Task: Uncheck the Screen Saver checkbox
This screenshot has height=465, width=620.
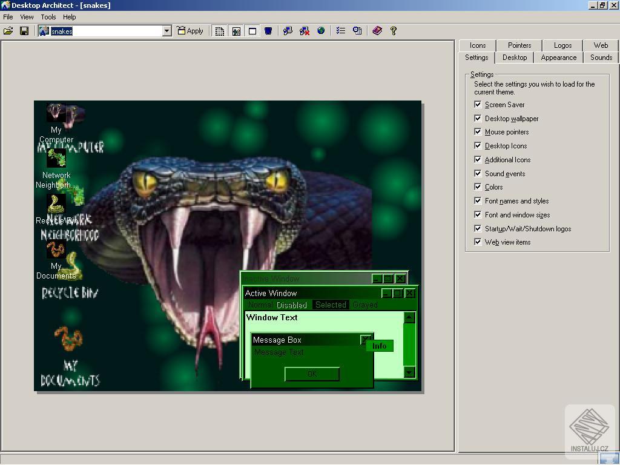Action: [x=478, y=105]
